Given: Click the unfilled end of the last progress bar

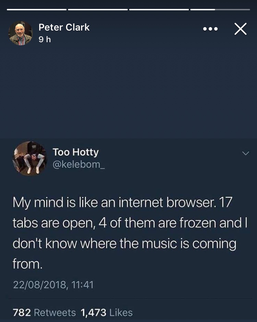Looking at the screenshot, I should click(232, 10).
